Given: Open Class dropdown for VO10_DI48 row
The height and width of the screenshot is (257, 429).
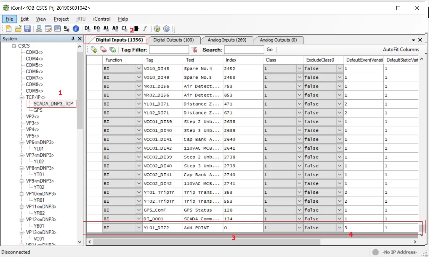Looking at the screenshot, I should pyautogui.click(x=299, y=69).
